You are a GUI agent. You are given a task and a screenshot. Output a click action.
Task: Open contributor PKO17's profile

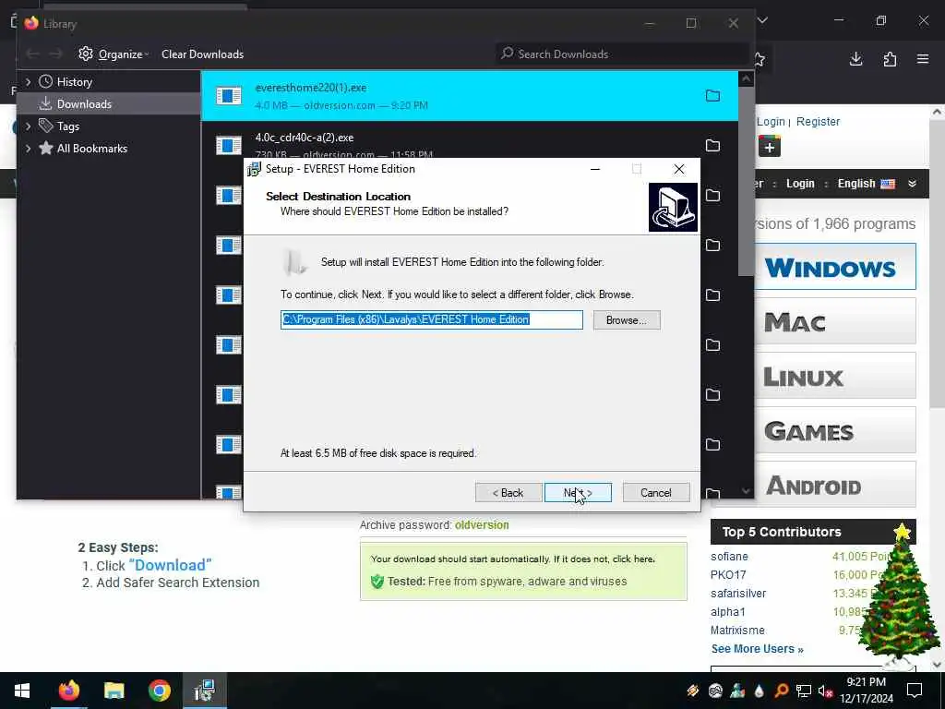[728, 575]
